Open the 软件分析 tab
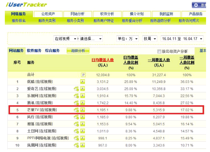 pyautogui.click(x=107, y=14)
